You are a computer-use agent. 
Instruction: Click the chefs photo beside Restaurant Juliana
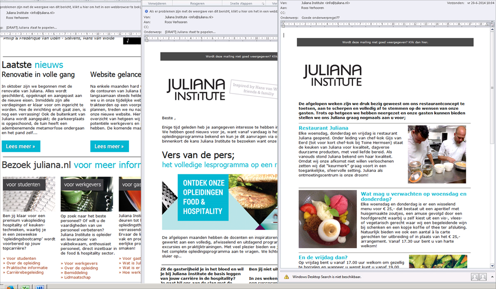tap(436, 154)
